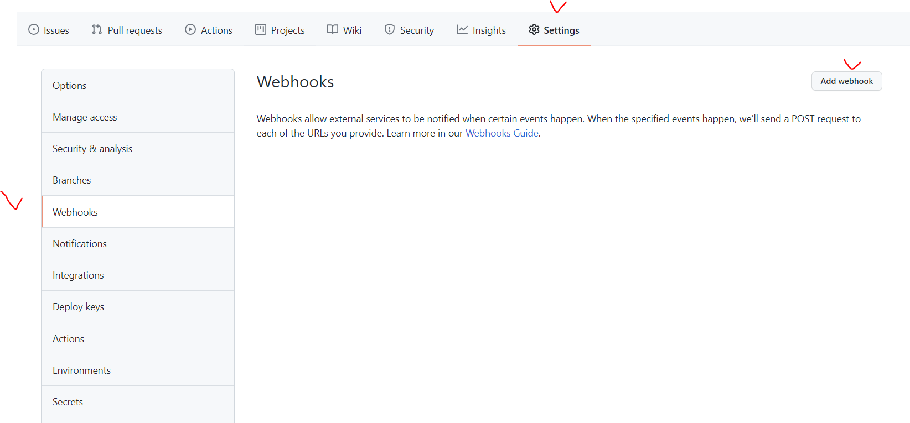Open Notifications settings in the sidebar
910x423 pixels.
[138, 244]
